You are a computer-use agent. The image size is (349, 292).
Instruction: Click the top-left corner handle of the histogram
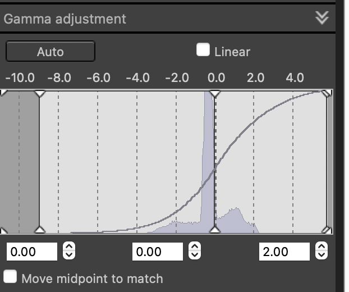pyautogui.click(x=3, y=93)
